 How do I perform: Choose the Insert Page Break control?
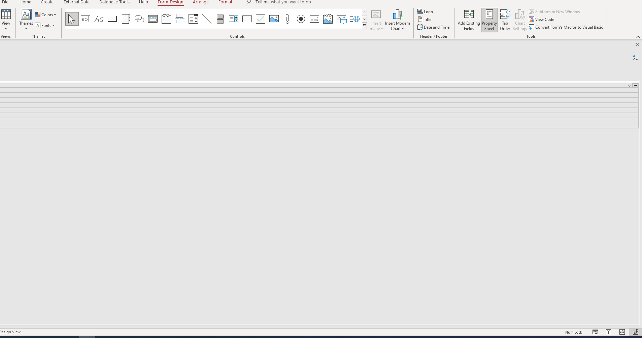point(180,19)
